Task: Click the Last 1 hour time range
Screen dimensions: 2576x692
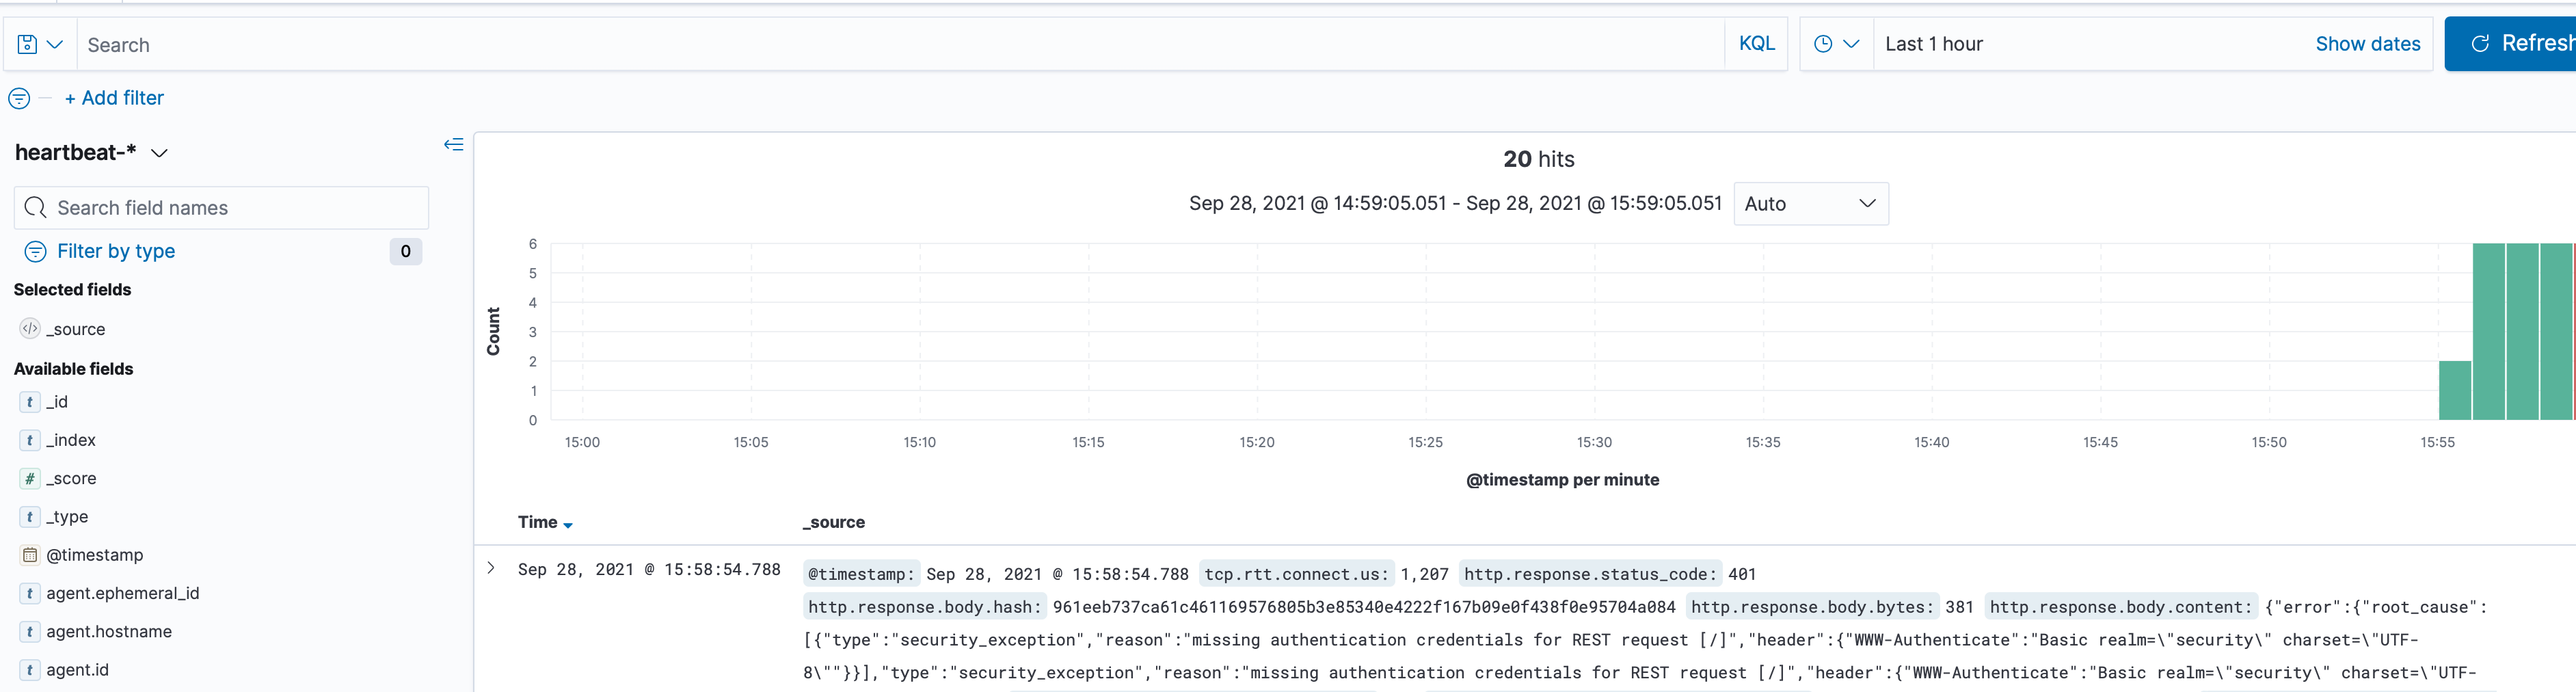Action: (1933, 44)
